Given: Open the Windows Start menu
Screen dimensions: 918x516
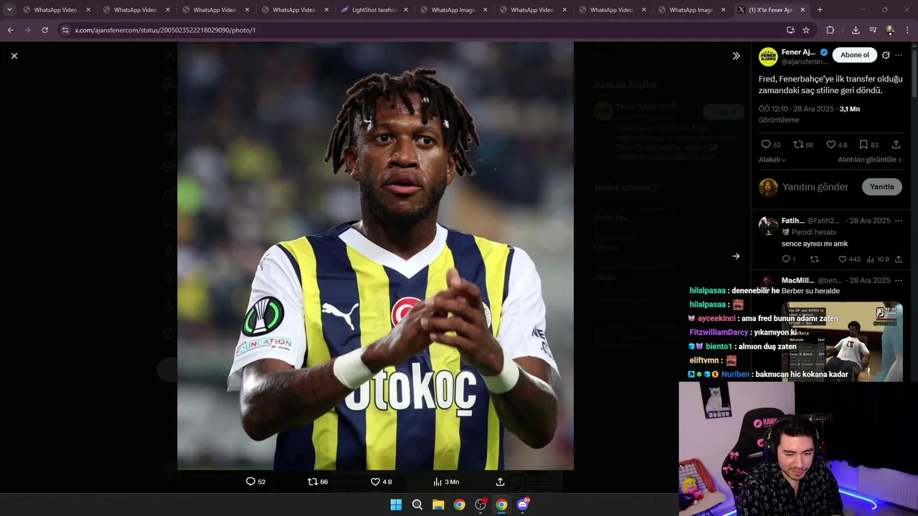Looking at the screenshot, I should 396,505.
